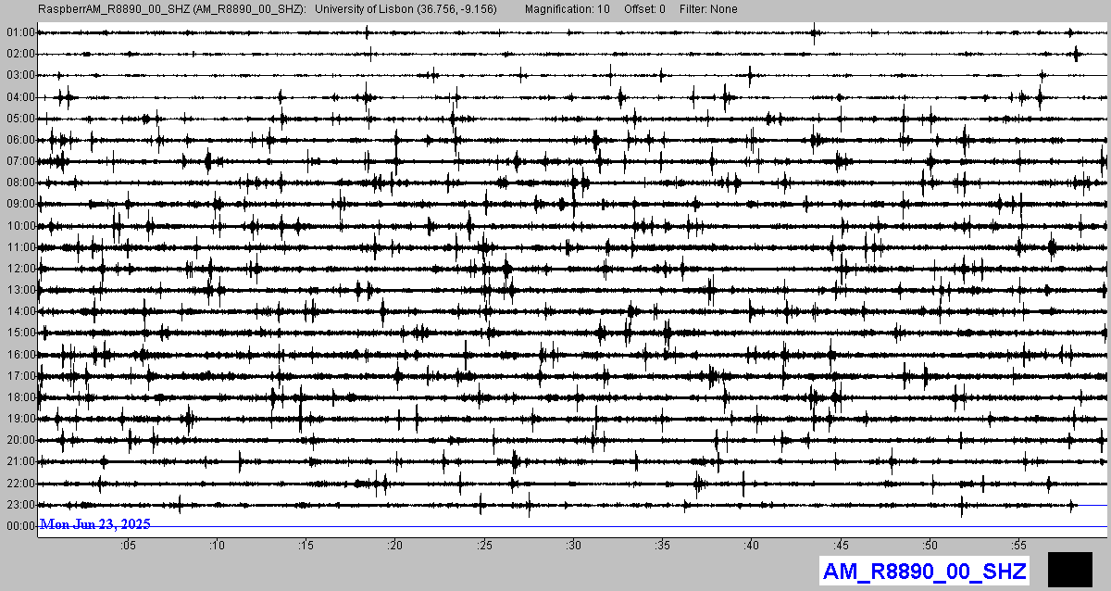The height and width of the screenshot is (591, 1111).
Task: Click the 01:00 hour label
Action: point(20,32)
